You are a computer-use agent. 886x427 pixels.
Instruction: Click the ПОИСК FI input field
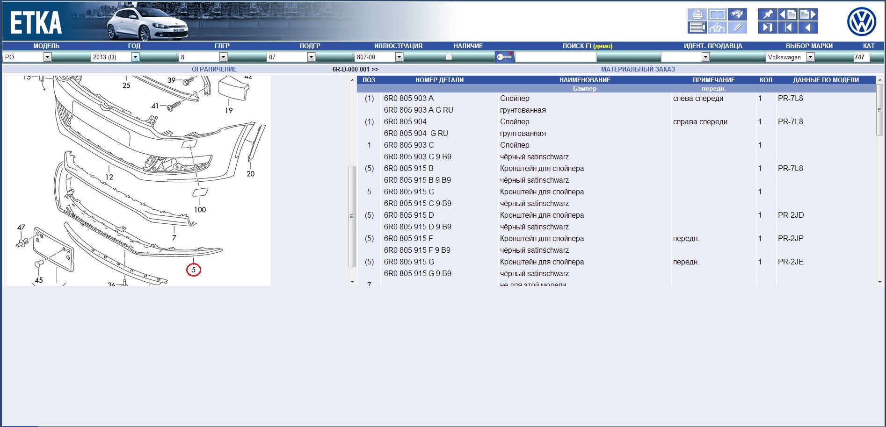click(x=555, y=57)
